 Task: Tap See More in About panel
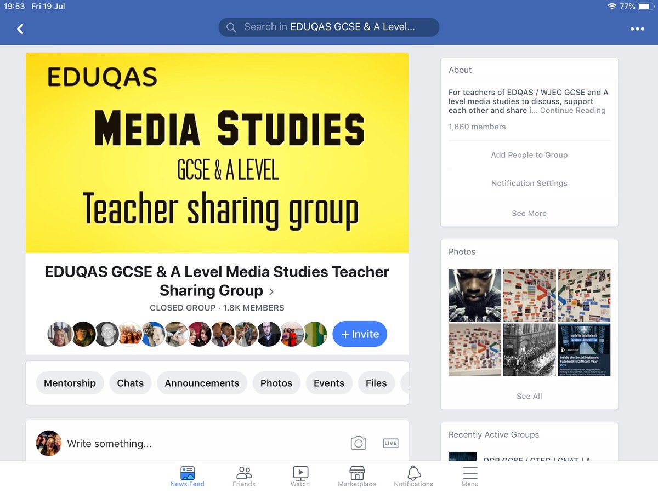click(x=529, y=214)
